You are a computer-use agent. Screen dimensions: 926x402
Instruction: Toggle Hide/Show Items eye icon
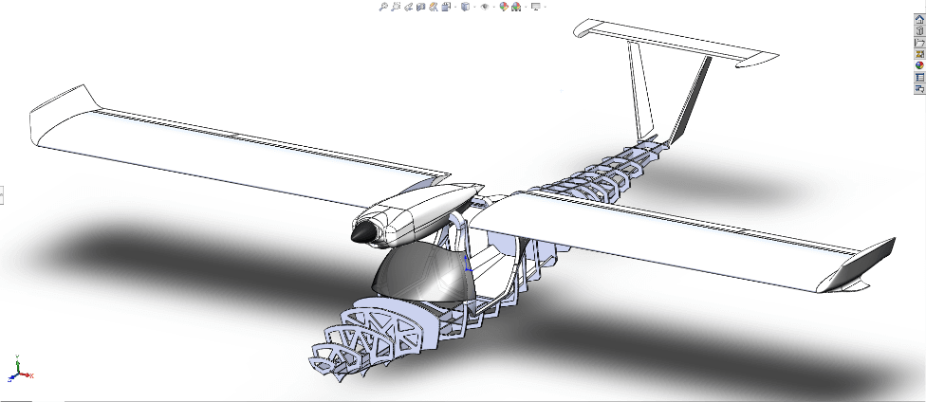tap(485, 7)
